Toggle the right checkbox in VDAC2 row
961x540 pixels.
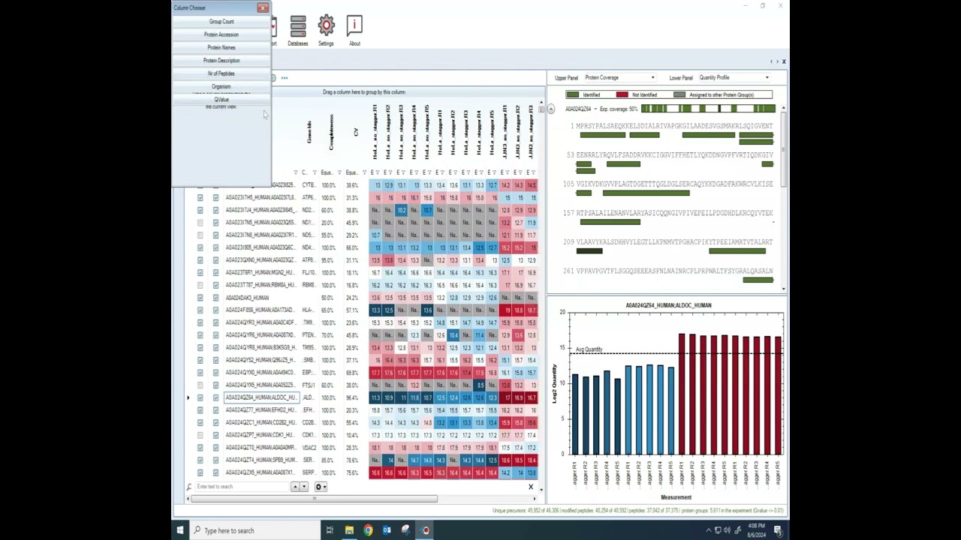pyautogui.click(x=215, y=448)
